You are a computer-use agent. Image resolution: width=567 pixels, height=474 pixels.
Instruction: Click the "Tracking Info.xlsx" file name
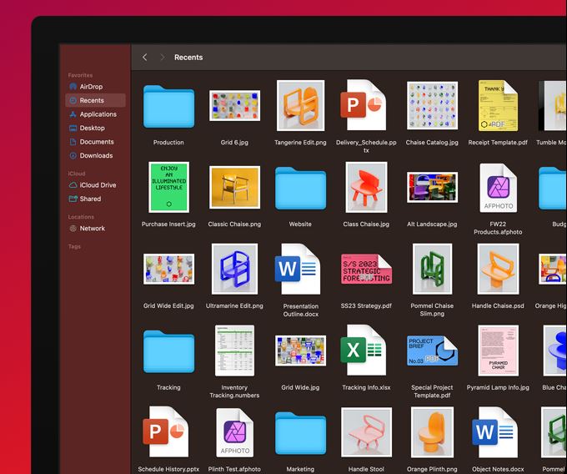tap(366, 387)
